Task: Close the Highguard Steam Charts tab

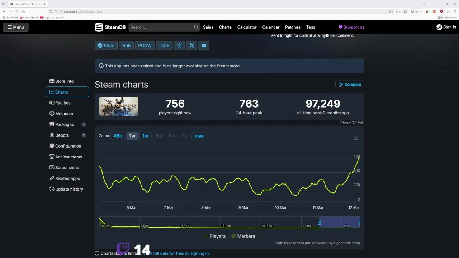Action: point(45,4)
